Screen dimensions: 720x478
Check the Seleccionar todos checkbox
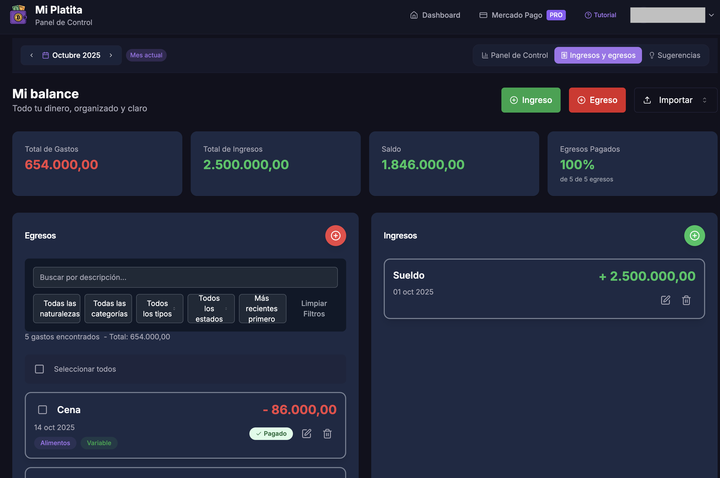coord(39,369)
